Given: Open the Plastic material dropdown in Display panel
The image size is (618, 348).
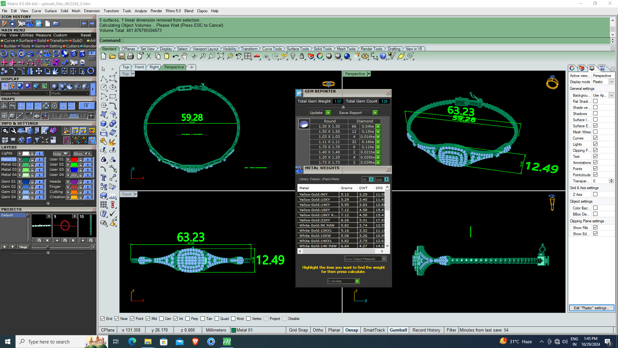Looking at the screenshot, I should pyautogui.click(x=70, y=93).
